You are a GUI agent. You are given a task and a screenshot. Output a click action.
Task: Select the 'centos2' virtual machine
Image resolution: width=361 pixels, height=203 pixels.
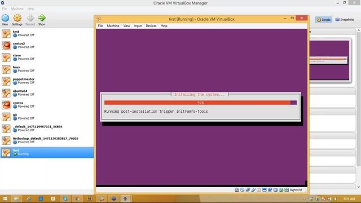click(x=47, y=45)
